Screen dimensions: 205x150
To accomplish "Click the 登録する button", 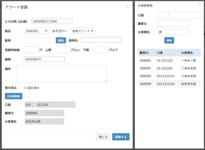I will pos(121,137).
